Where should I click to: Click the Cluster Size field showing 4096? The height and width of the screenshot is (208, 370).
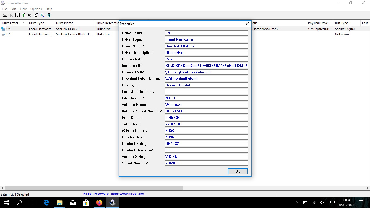point(206,137)
